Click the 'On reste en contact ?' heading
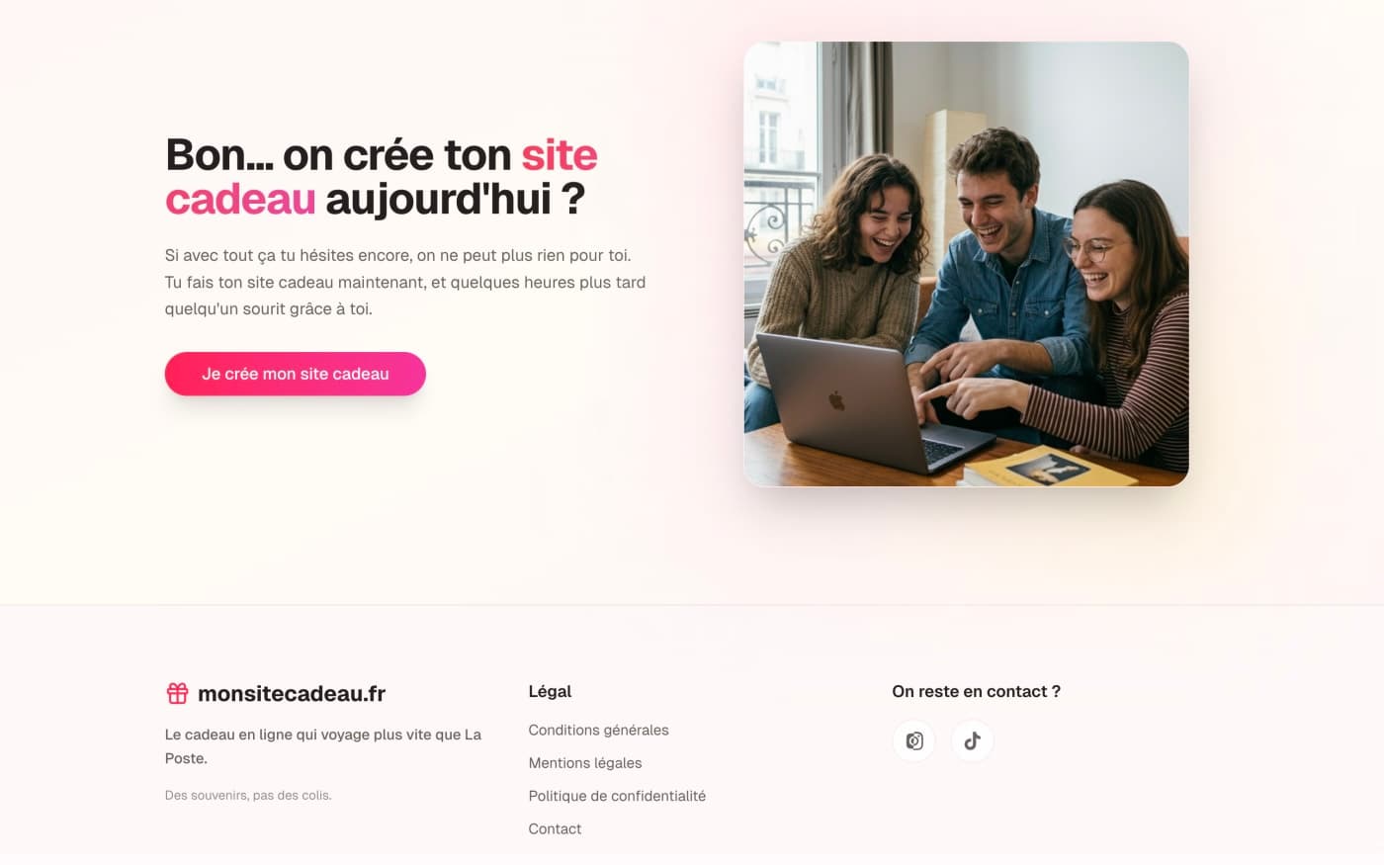 point(976,691)
